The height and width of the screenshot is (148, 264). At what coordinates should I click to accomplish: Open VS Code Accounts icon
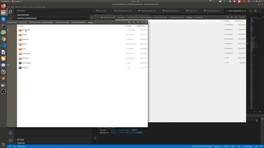click(10, 133)
